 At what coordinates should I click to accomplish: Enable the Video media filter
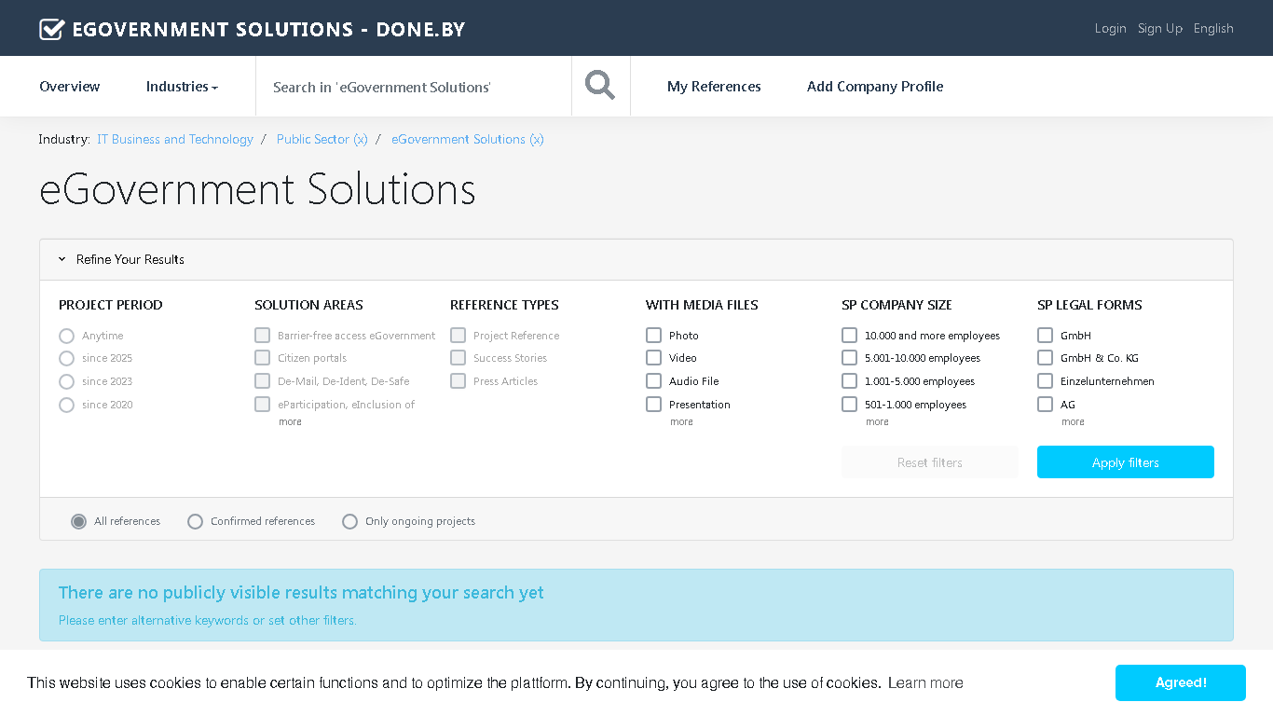[653, 358]
